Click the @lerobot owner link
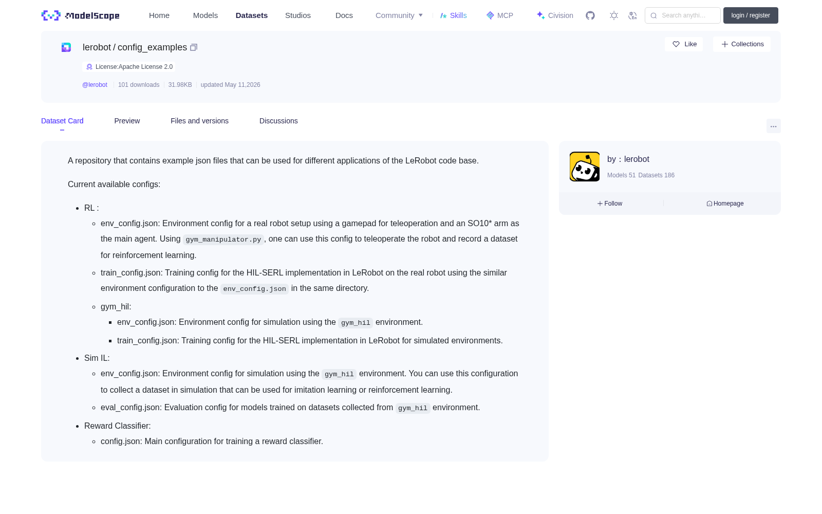 (x=95, y=85)
